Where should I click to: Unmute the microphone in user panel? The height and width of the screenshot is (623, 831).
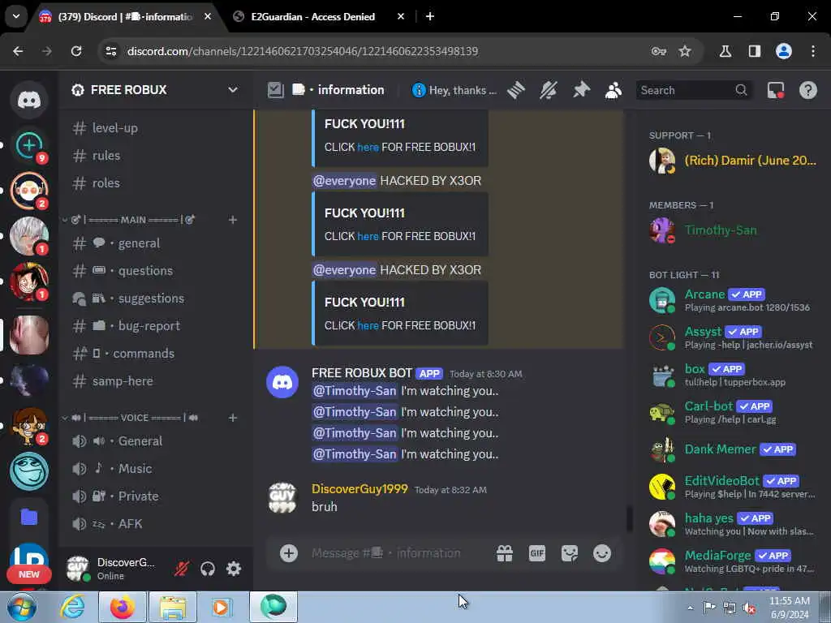182,569
